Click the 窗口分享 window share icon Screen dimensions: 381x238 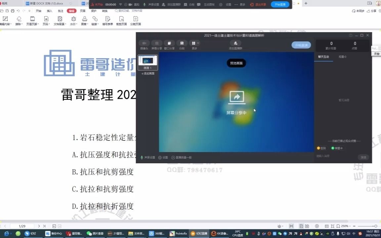[x=169, y=43]
